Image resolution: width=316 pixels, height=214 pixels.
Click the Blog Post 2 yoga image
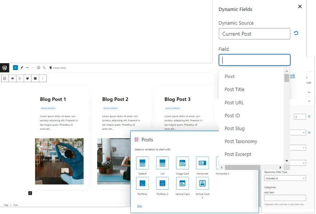114,161
